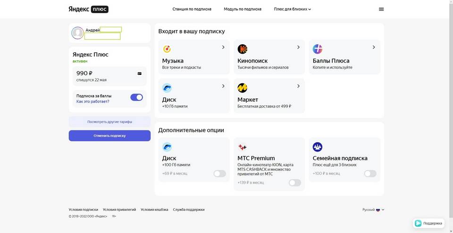Click the Бесплатная доставка от 499 ₽ text
Viewport: 453px width, 233px height.
click(264, 106)
